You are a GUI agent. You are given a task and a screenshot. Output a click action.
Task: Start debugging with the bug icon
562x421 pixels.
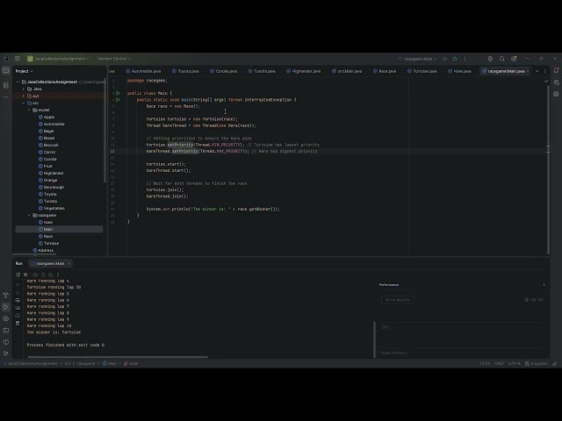coord(455,59)
